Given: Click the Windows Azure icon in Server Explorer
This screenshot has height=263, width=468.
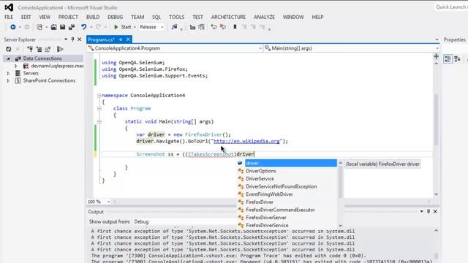Looking at the screenshot, I should click(x=60, y=49).
